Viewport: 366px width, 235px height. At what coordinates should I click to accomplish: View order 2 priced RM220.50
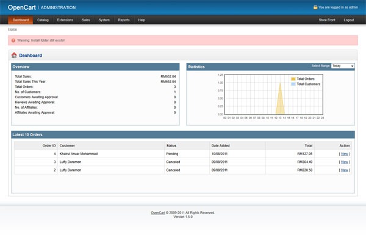(x=344, y=170)
